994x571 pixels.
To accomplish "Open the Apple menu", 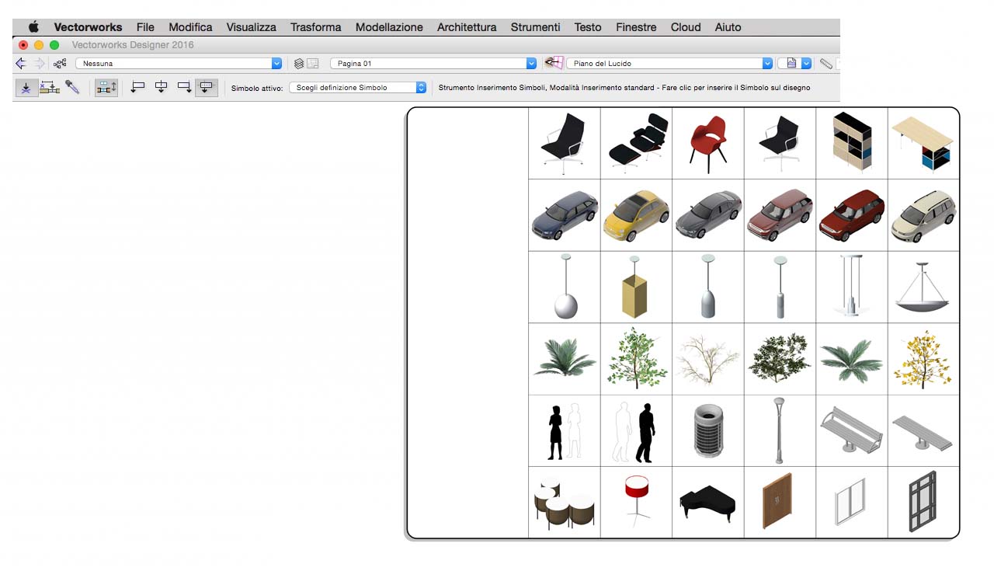I will click(x=33, y=27).
